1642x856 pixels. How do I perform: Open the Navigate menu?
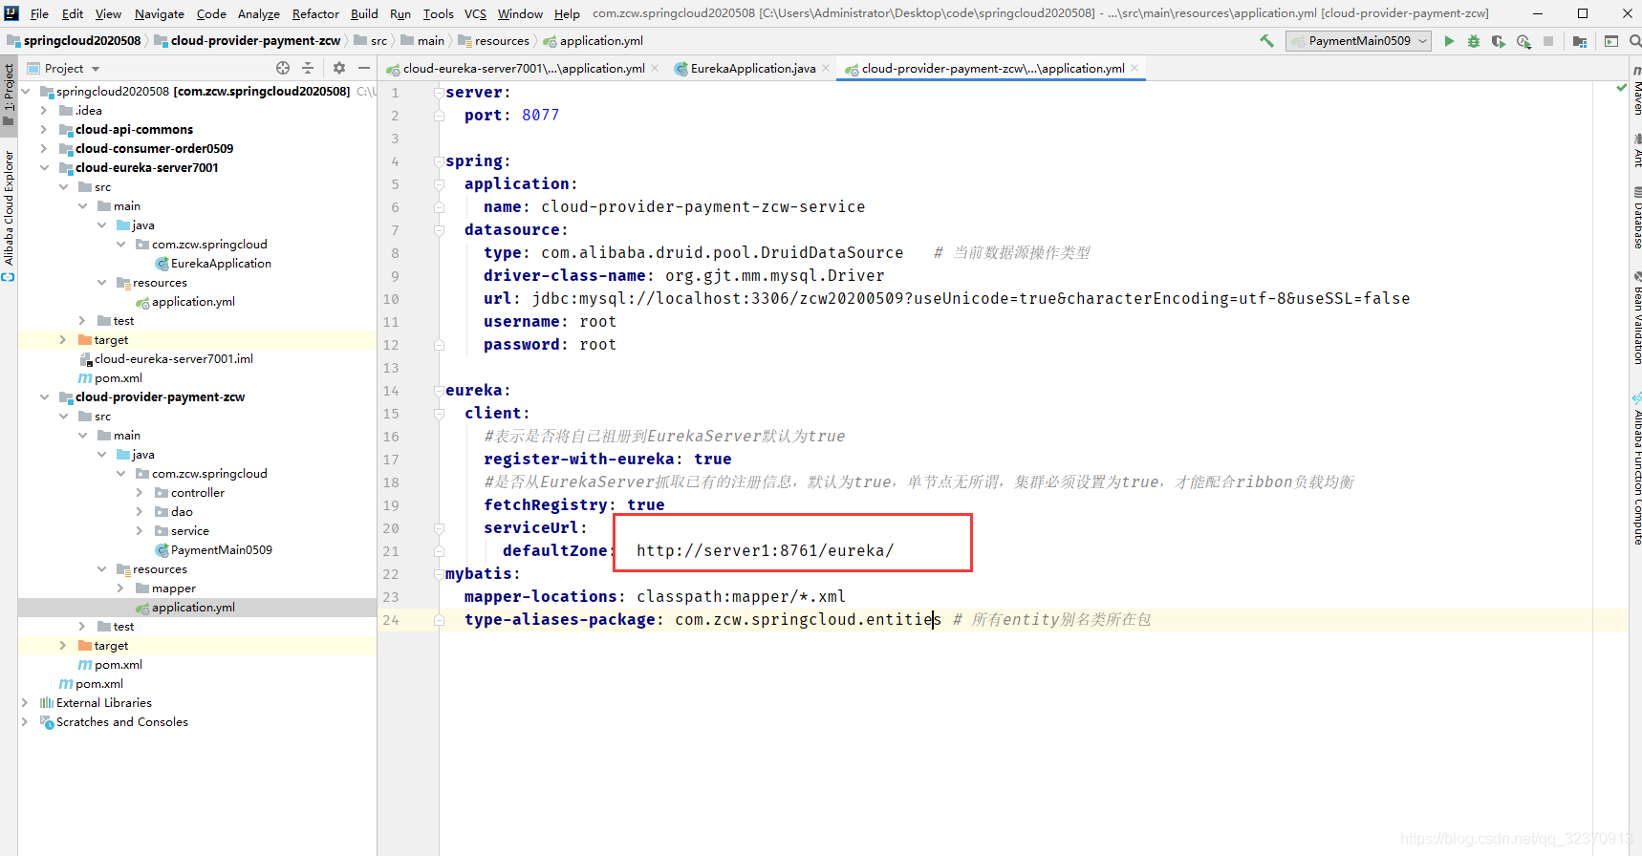point(159,13)
